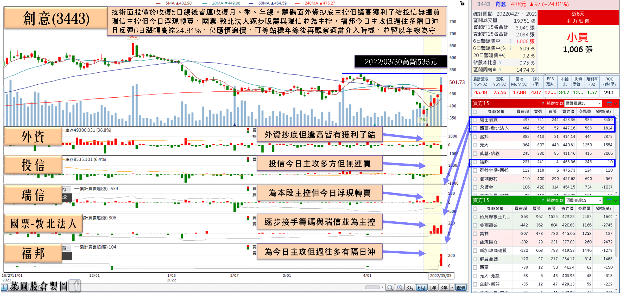Open the 區間賣超15 dropdown
Screen dimensions: 620x300
coord(584,200)
